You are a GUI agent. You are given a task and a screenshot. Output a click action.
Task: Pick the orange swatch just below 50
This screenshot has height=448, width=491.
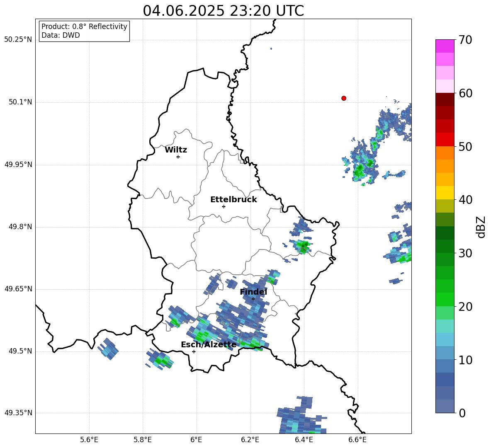[x=445, y=153]
